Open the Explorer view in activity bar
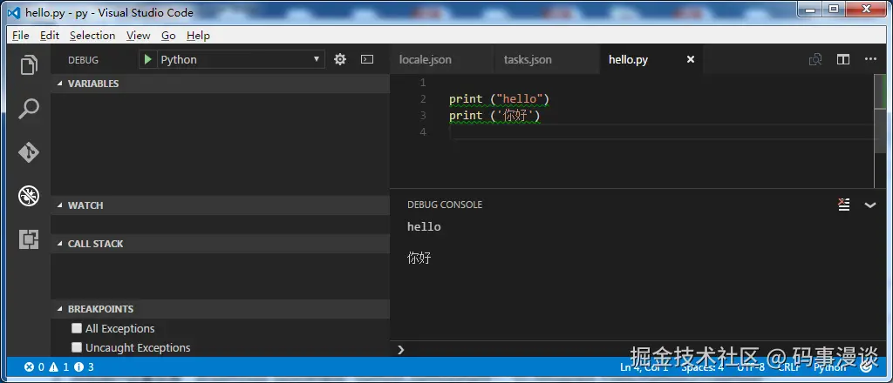The image size is (893, 383). (x=29, y=65)
